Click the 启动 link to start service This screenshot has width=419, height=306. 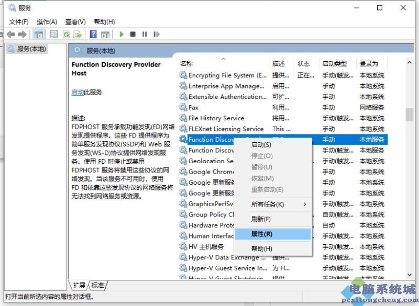tap(78, 92)
